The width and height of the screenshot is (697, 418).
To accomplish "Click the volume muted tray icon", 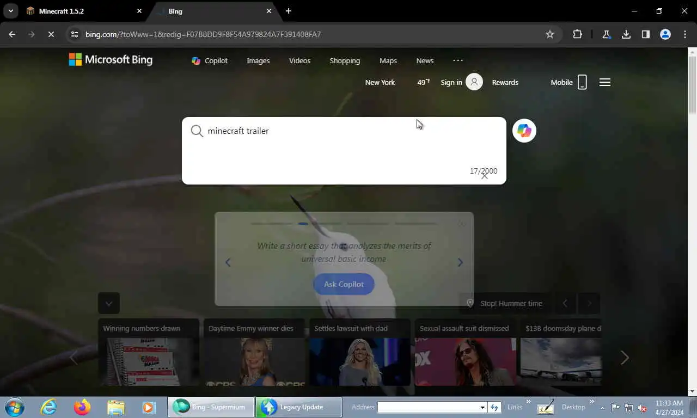I will [x=643, y=408].
